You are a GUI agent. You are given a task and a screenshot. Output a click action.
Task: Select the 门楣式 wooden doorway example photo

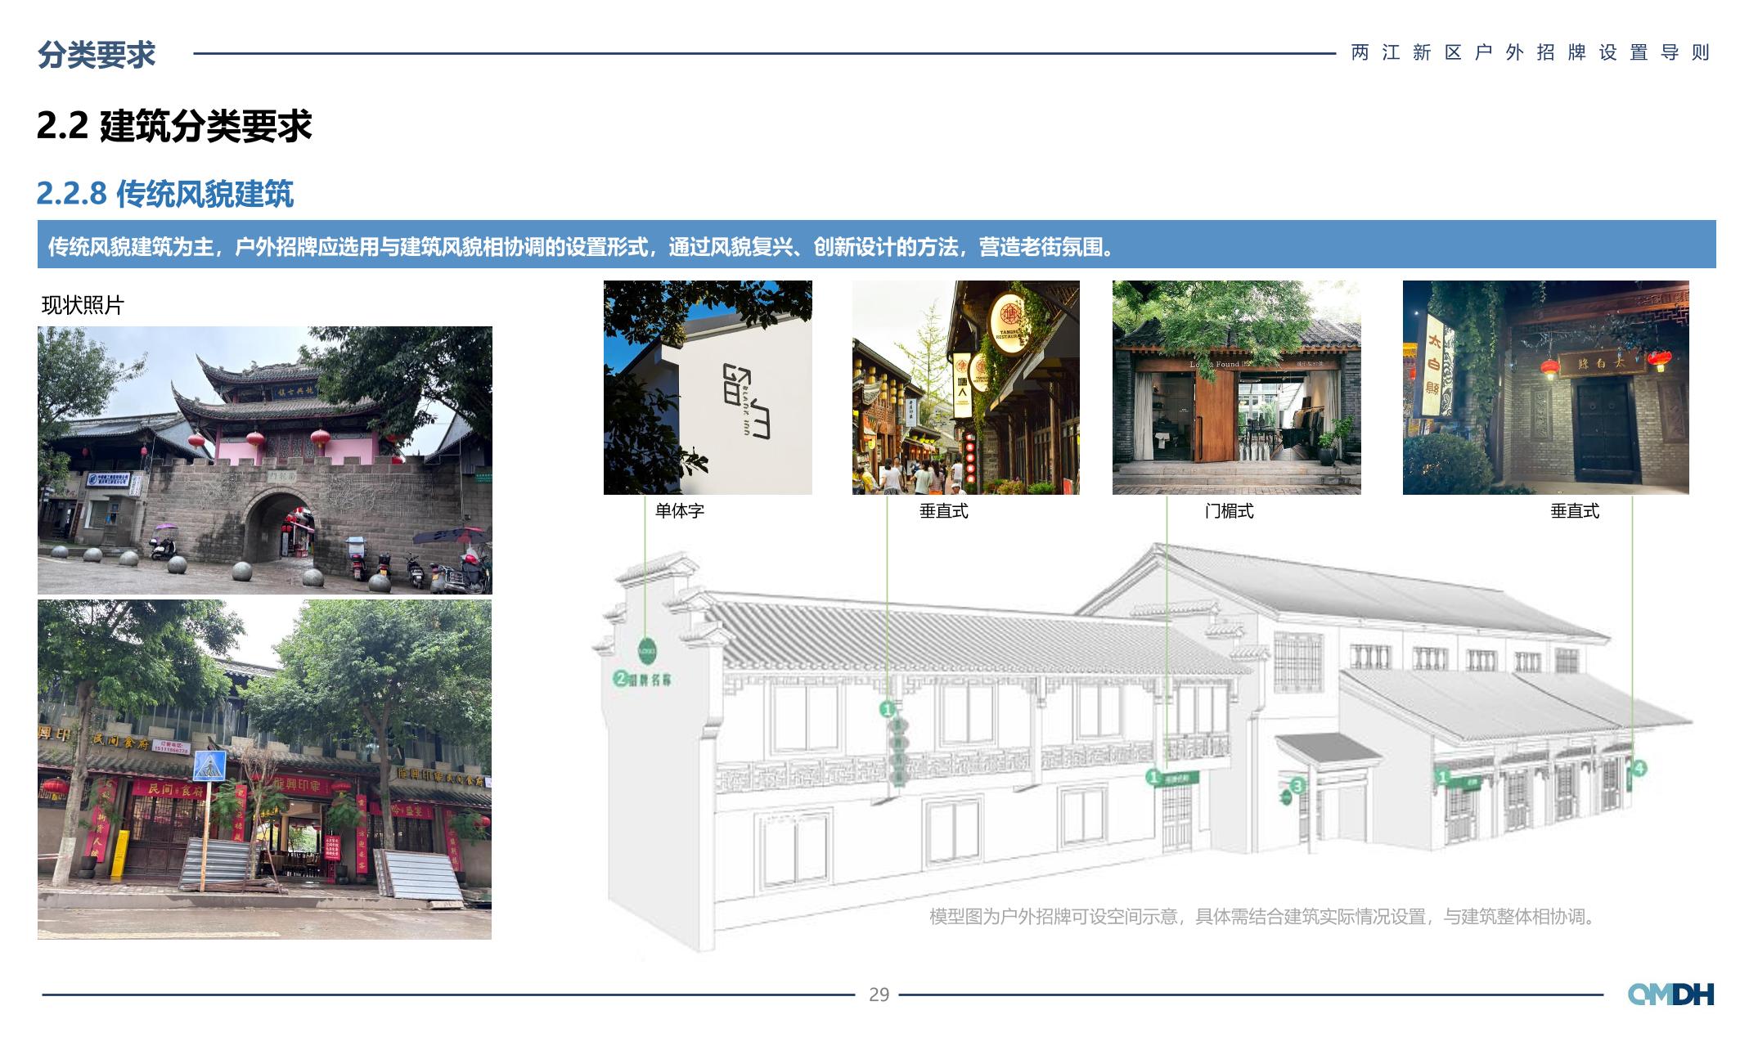point(1236,388)
